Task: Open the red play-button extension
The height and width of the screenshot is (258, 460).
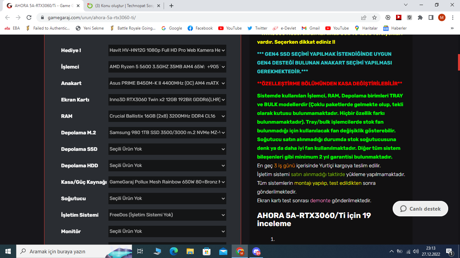Action: coord(399,17)
